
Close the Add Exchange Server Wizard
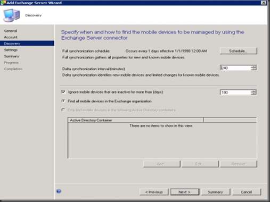pos(264,3)
